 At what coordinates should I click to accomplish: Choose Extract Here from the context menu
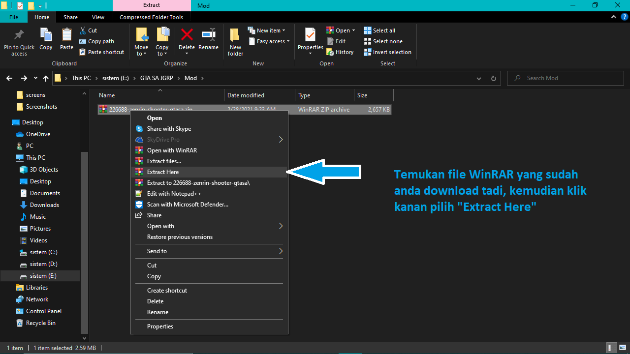(209, 172)
